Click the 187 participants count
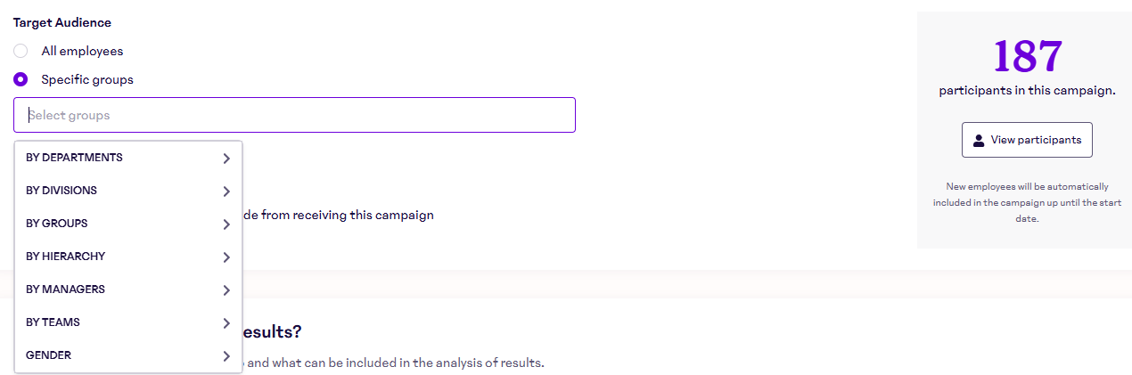 [x=1027, y=56]
